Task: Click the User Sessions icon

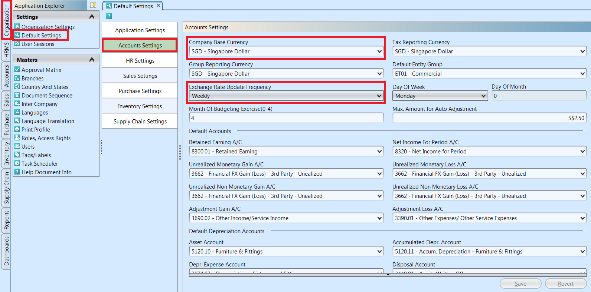Action: (17, 44)
